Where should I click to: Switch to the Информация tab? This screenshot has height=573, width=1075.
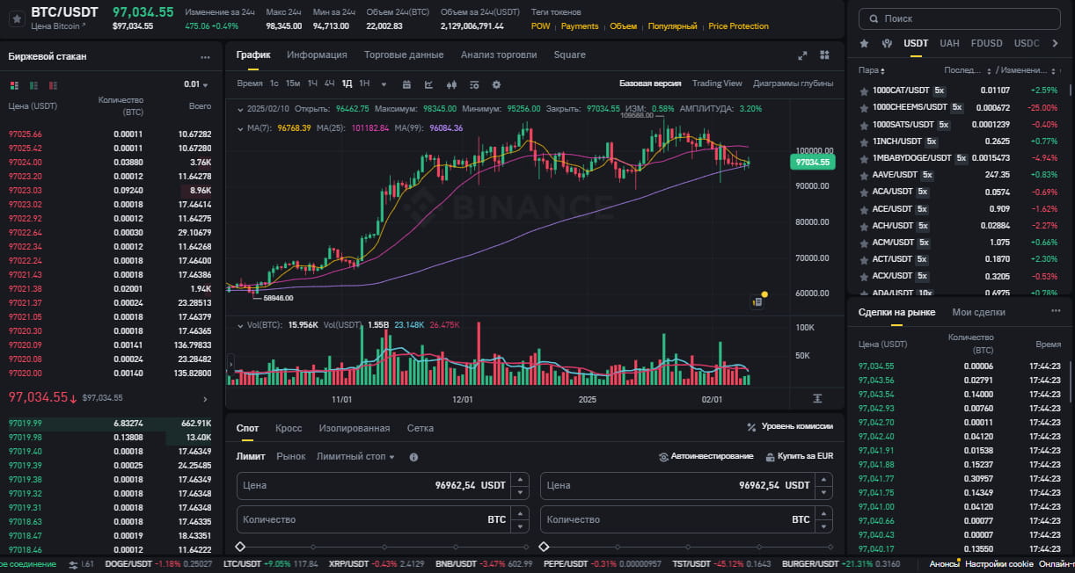(x=317, y=54)
